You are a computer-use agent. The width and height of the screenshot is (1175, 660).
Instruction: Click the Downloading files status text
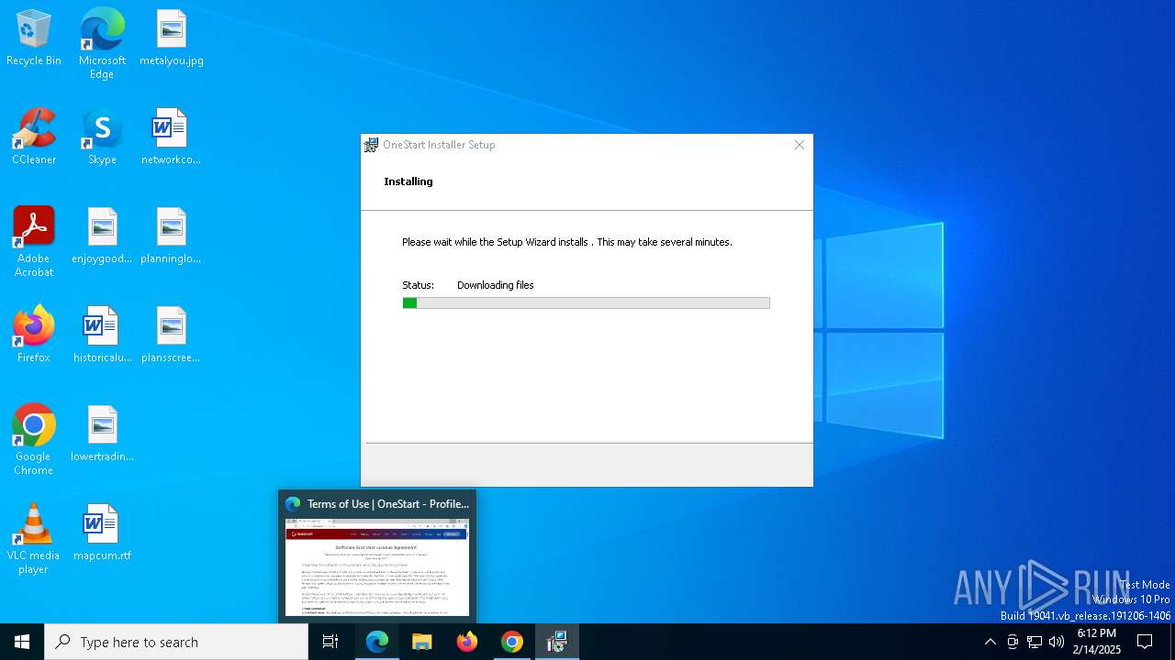pos(496,285)
